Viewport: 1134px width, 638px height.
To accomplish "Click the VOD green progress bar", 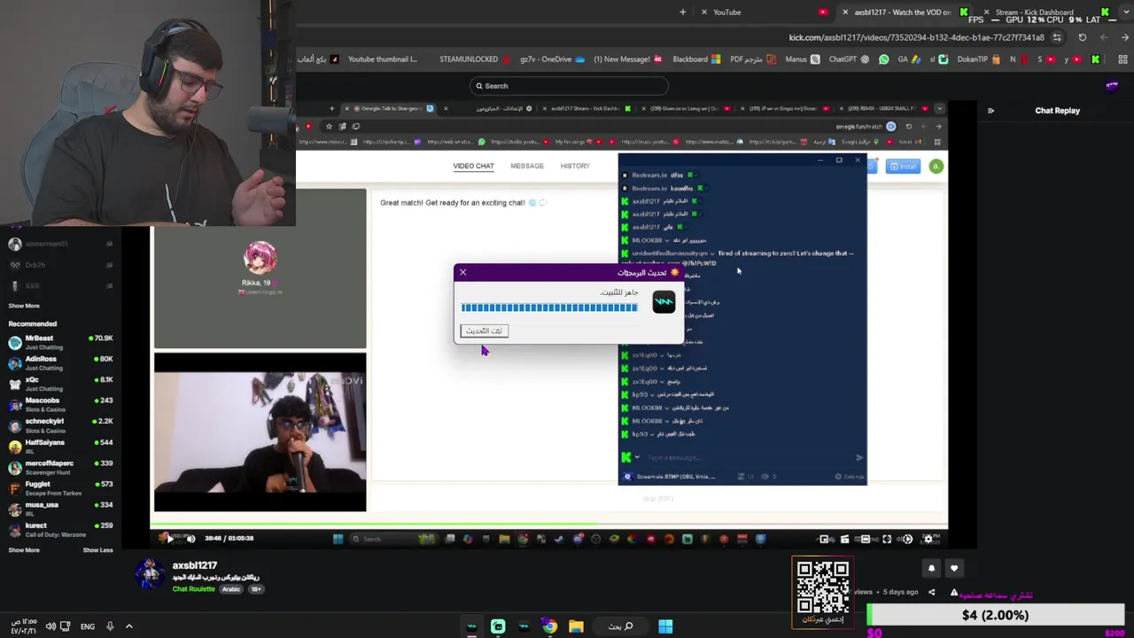I will (549, 525).
